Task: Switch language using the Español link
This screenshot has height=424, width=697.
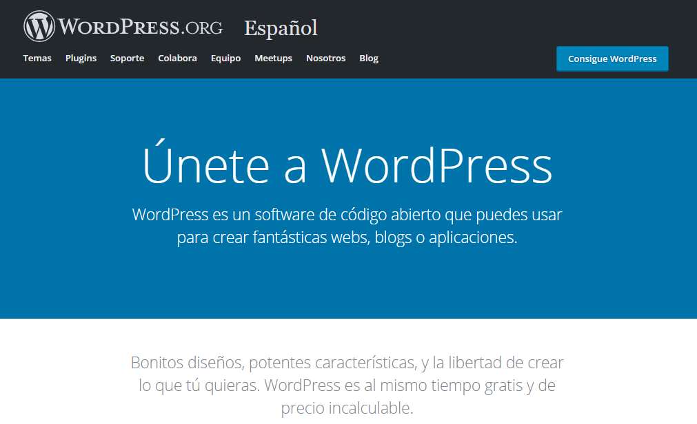Action: coord(281,29)
